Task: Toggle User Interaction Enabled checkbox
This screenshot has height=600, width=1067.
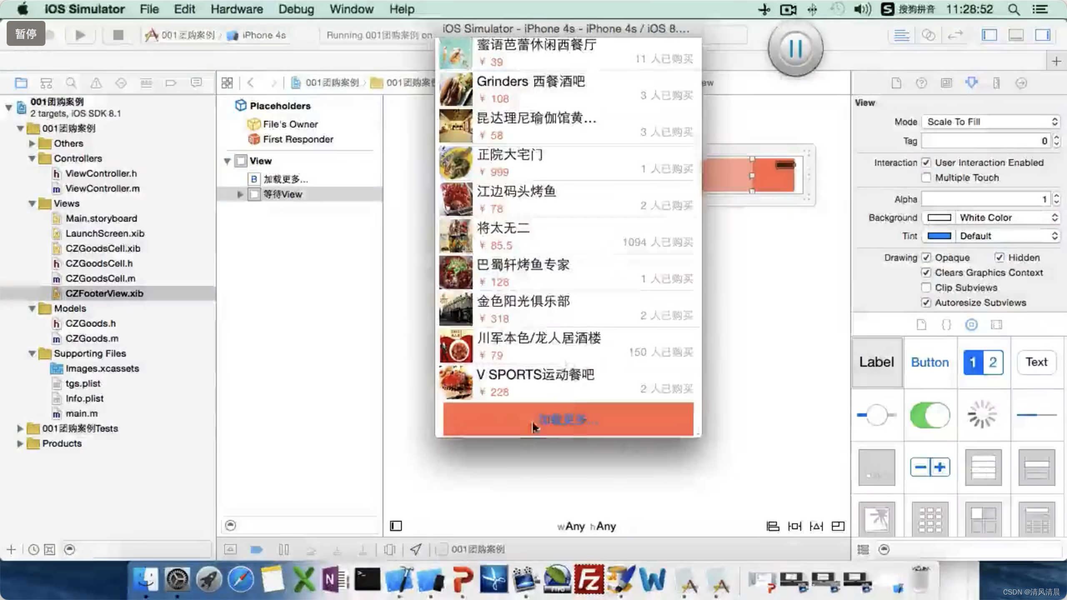Action: 926,162
